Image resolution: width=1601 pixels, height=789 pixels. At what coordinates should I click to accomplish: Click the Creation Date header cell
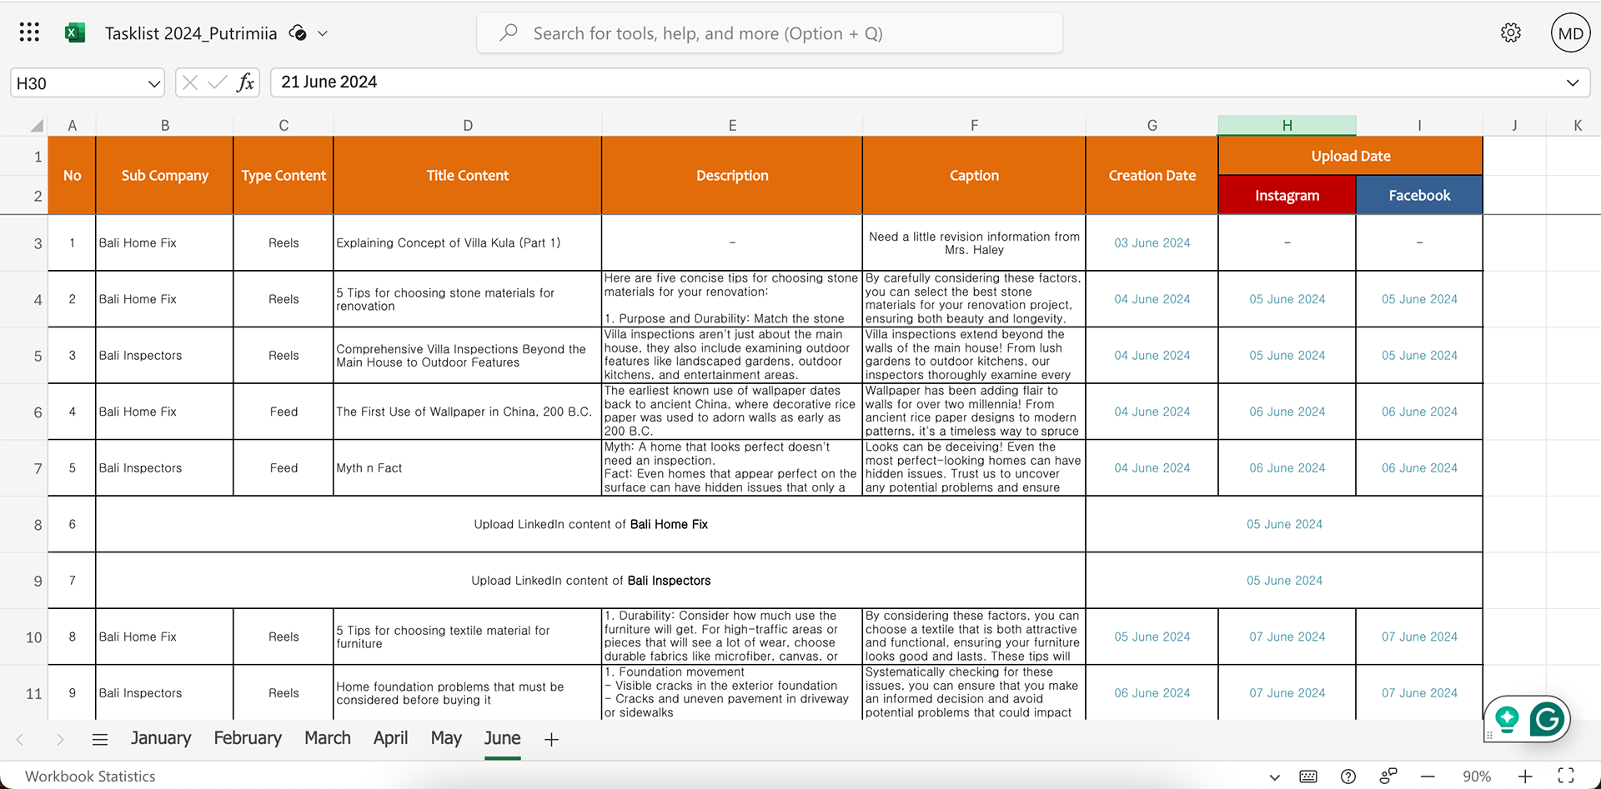point(1152,175)
